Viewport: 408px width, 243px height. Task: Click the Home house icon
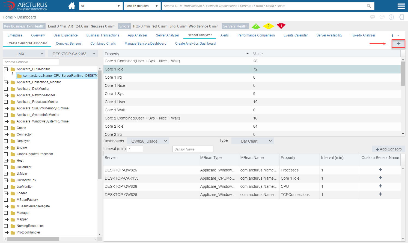[72, 6]
